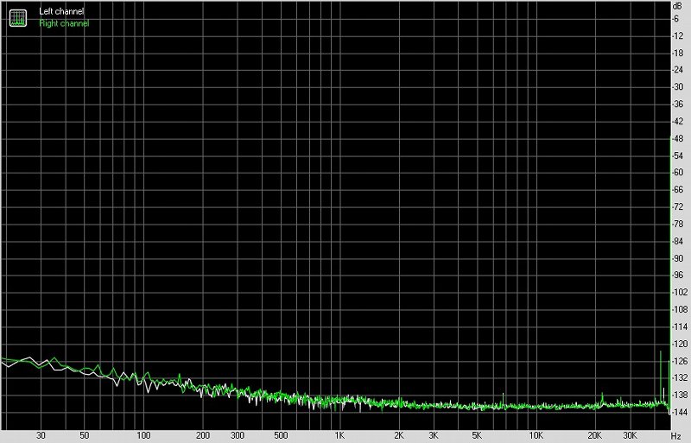Click the -60 dB axis label
This screenshot has width=691, height=443.
point(681,172)
